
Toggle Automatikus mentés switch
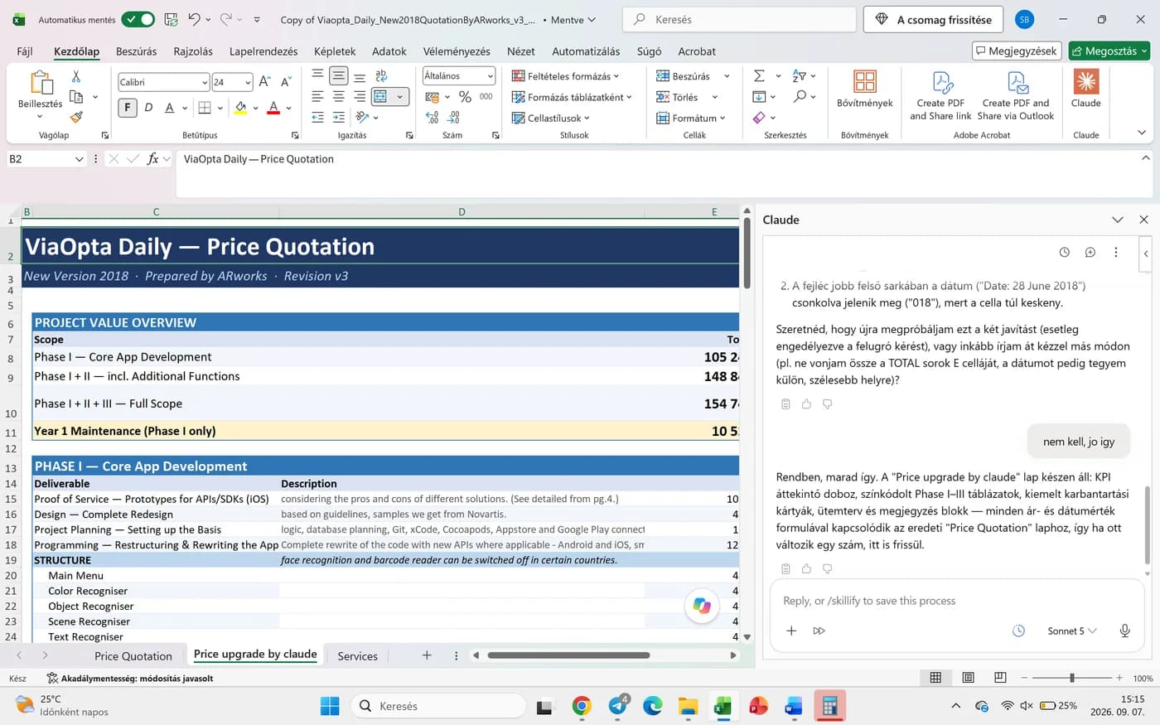pos(138,19)
